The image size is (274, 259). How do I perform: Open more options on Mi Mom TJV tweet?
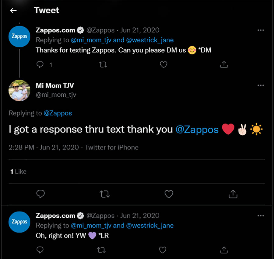tap(261, 85)
